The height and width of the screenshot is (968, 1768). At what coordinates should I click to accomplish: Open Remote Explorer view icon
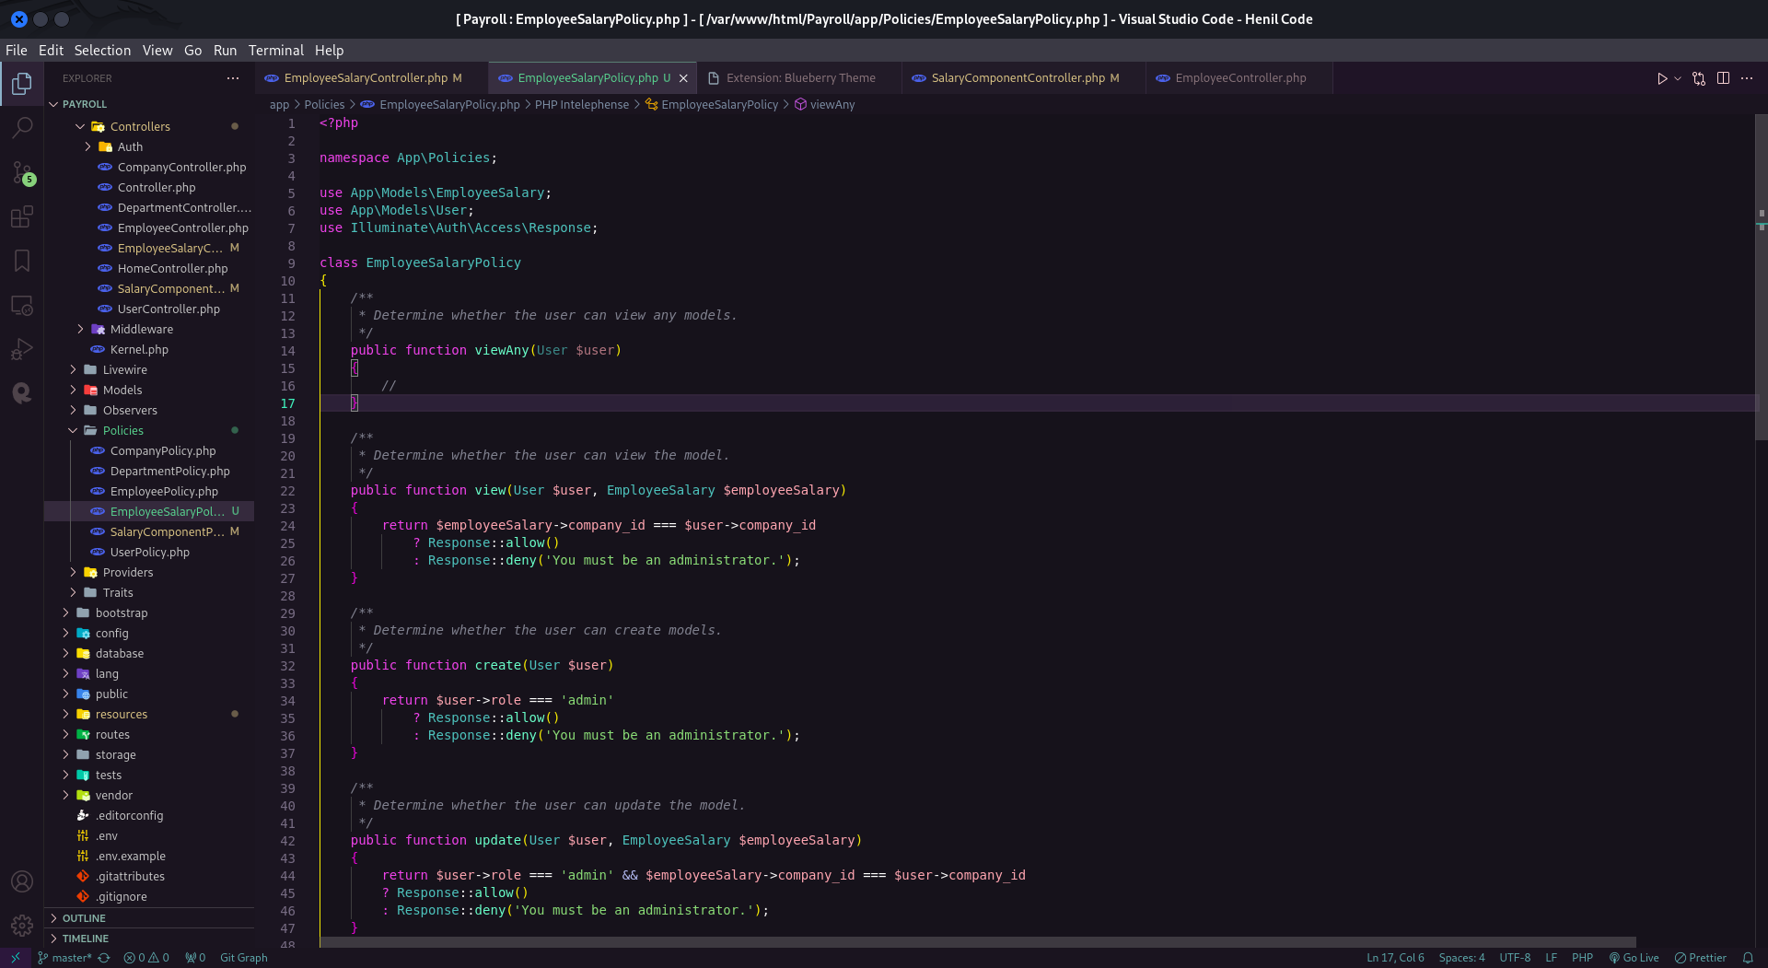coord(22,305)
